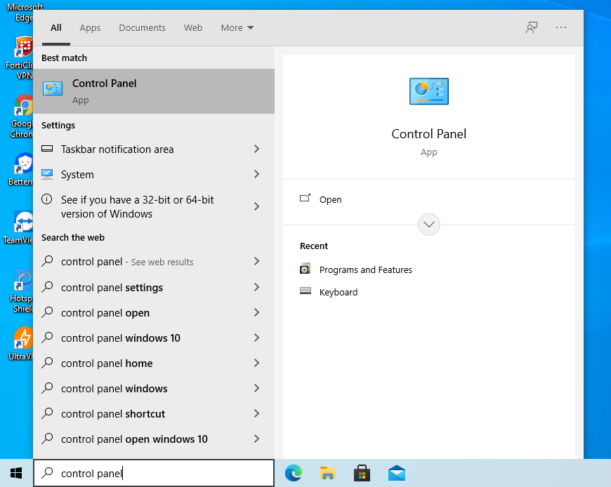Select control panel See web results suggestion

(x=154, y=262)
